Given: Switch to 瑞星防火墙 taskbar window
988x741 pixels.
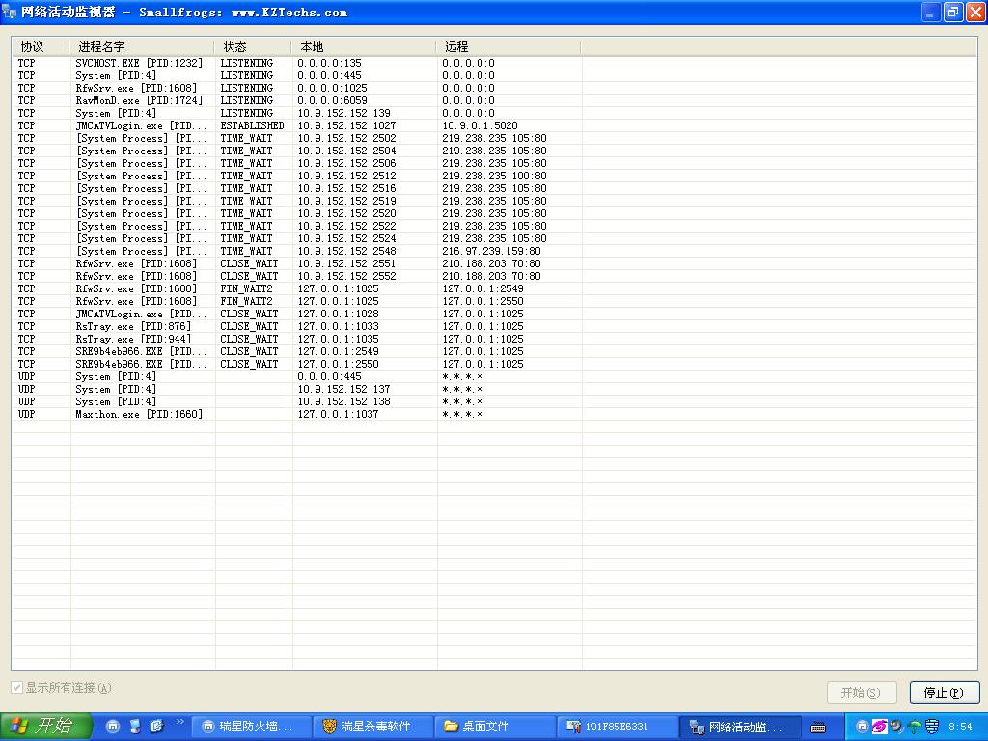Looking at the screenshot, I should click(x=251, y=727).
